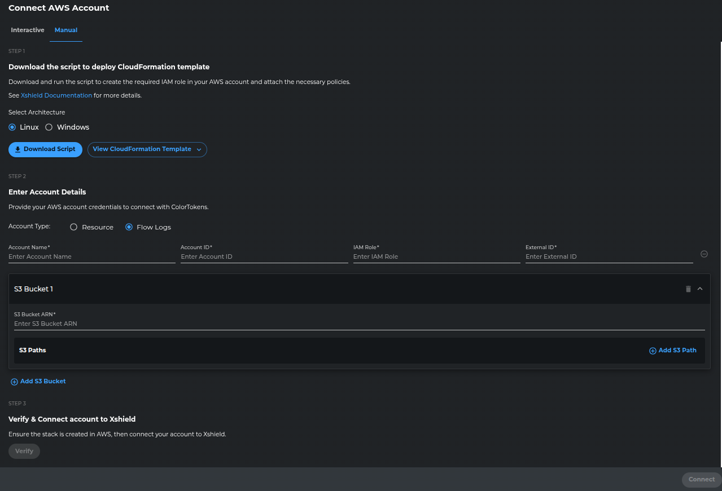The image size is (722, 491).
Task: Open the Xshield Documentation link
Action: point(56,96)
